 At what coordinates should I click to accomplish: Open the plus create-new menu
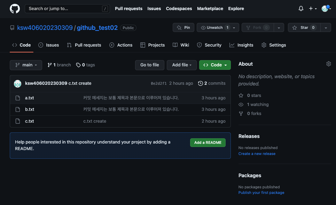(313, 9)
